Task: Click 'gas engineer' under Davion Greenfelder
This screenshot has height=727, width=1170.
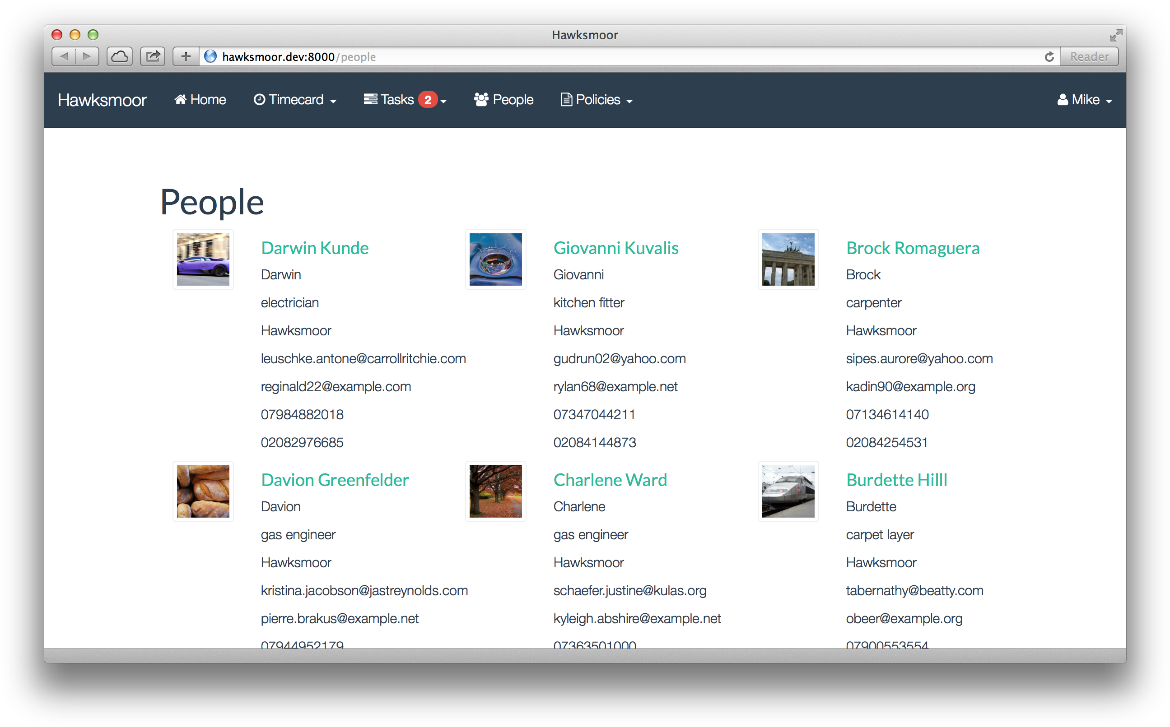Action: [298, 535]
